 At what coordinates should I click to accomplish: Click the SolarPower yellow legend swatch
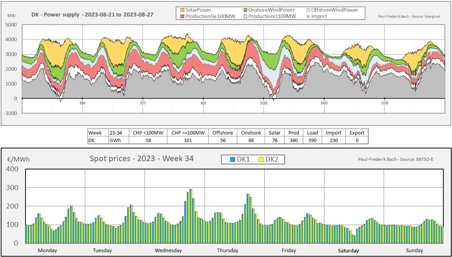coord(182,10)
